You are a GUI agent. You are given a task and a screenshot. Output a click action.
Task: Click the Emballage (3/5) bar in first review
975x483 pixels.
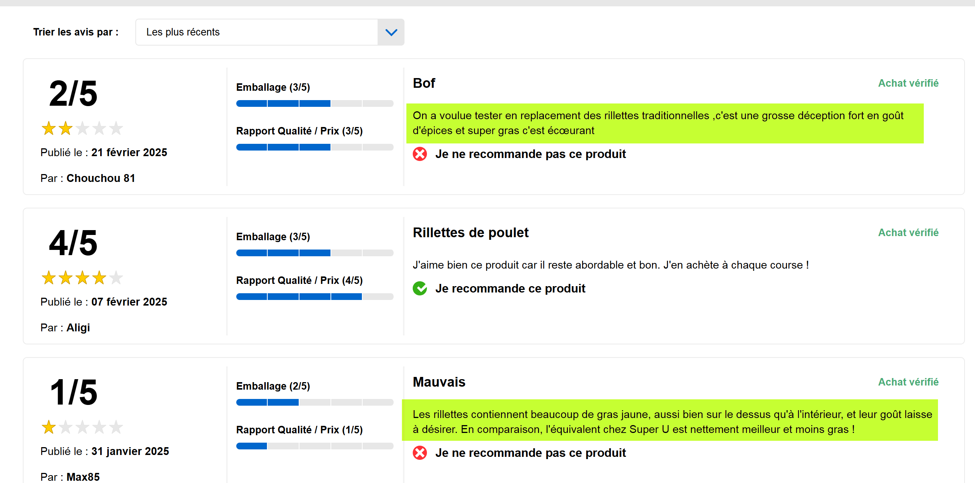point(314,103)
